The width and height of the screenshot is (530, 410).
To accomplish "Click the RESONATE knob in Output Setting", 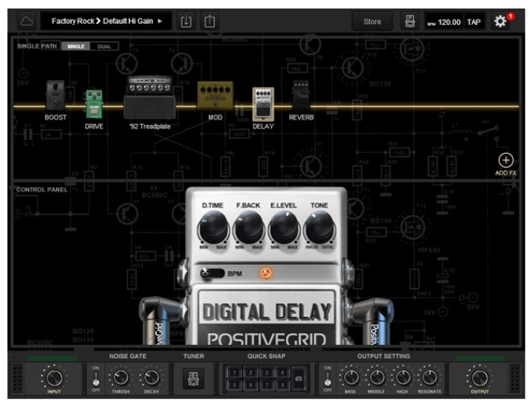I will 429,377.
